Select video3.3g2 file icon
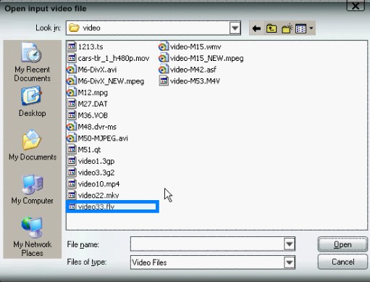 point(72,173)
